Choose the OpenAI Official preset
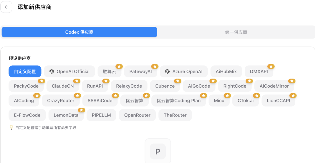Image resolution: width=318 pixels, height=163 pixels. coord(69,71)
